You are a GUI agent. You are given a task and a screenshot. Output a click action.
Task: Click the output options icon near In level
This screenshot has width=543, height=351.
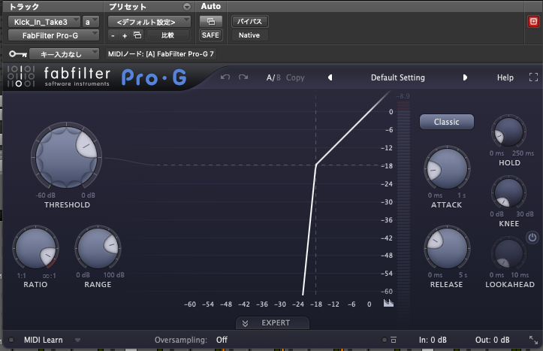tap(394, 340)
